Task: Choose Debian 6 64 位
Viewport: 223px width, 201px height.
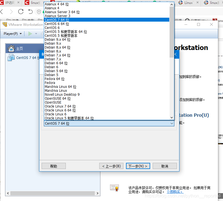Action: coord(107,63)
